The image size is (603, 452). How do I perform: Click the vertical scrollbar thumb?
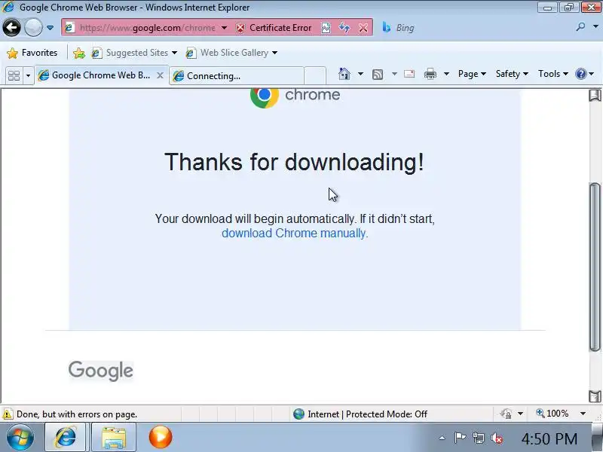point(595,267)
